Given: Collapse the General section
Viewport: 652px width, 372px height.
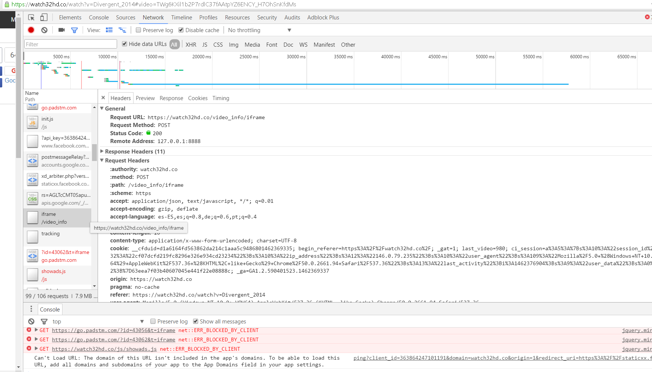Looking at the screenshot, I should 102,108.
